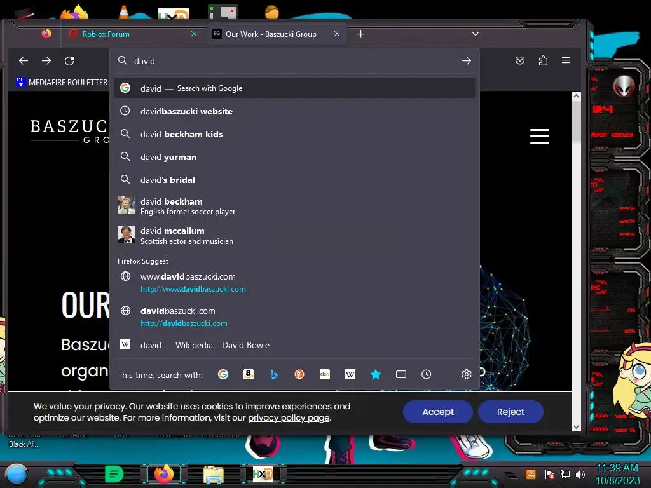651x488 pixels.
Task: Expand the list all tabs chevron
Action: click(x=476, y=34)
